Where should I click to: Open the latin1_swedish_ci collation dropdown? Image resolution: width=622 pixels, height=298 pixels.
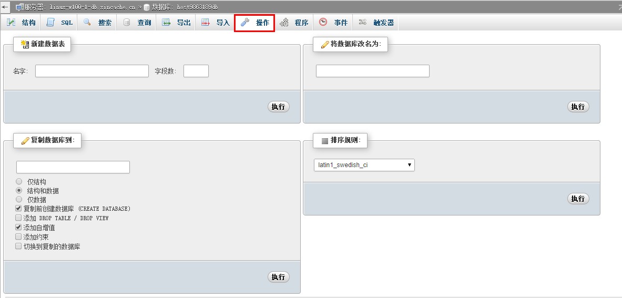(364, 165)
